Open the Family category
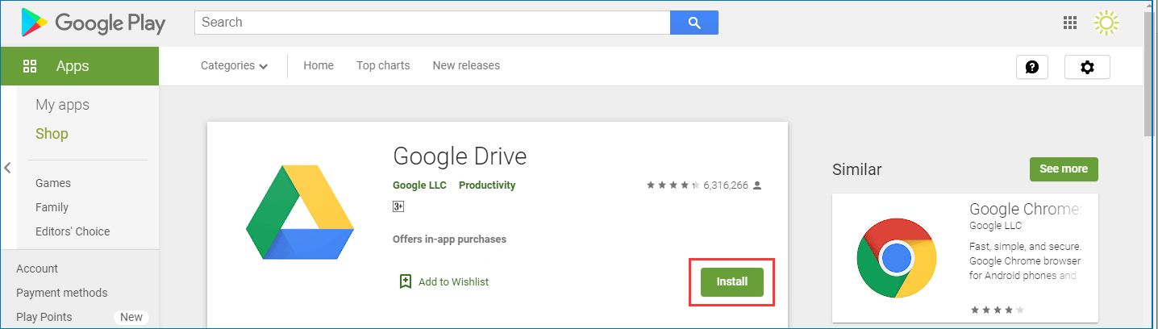This screenshot has width=1158, height=329. 52,207
